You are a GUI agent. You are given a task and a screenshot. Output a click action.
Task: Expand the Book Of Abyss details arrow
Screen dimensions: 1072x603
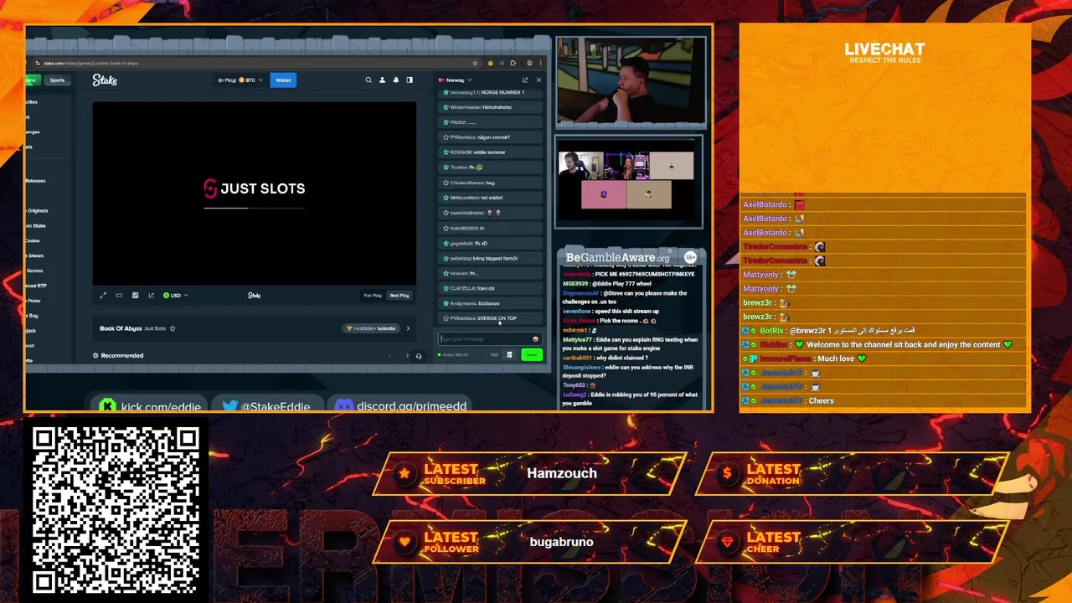click(408, 328)
